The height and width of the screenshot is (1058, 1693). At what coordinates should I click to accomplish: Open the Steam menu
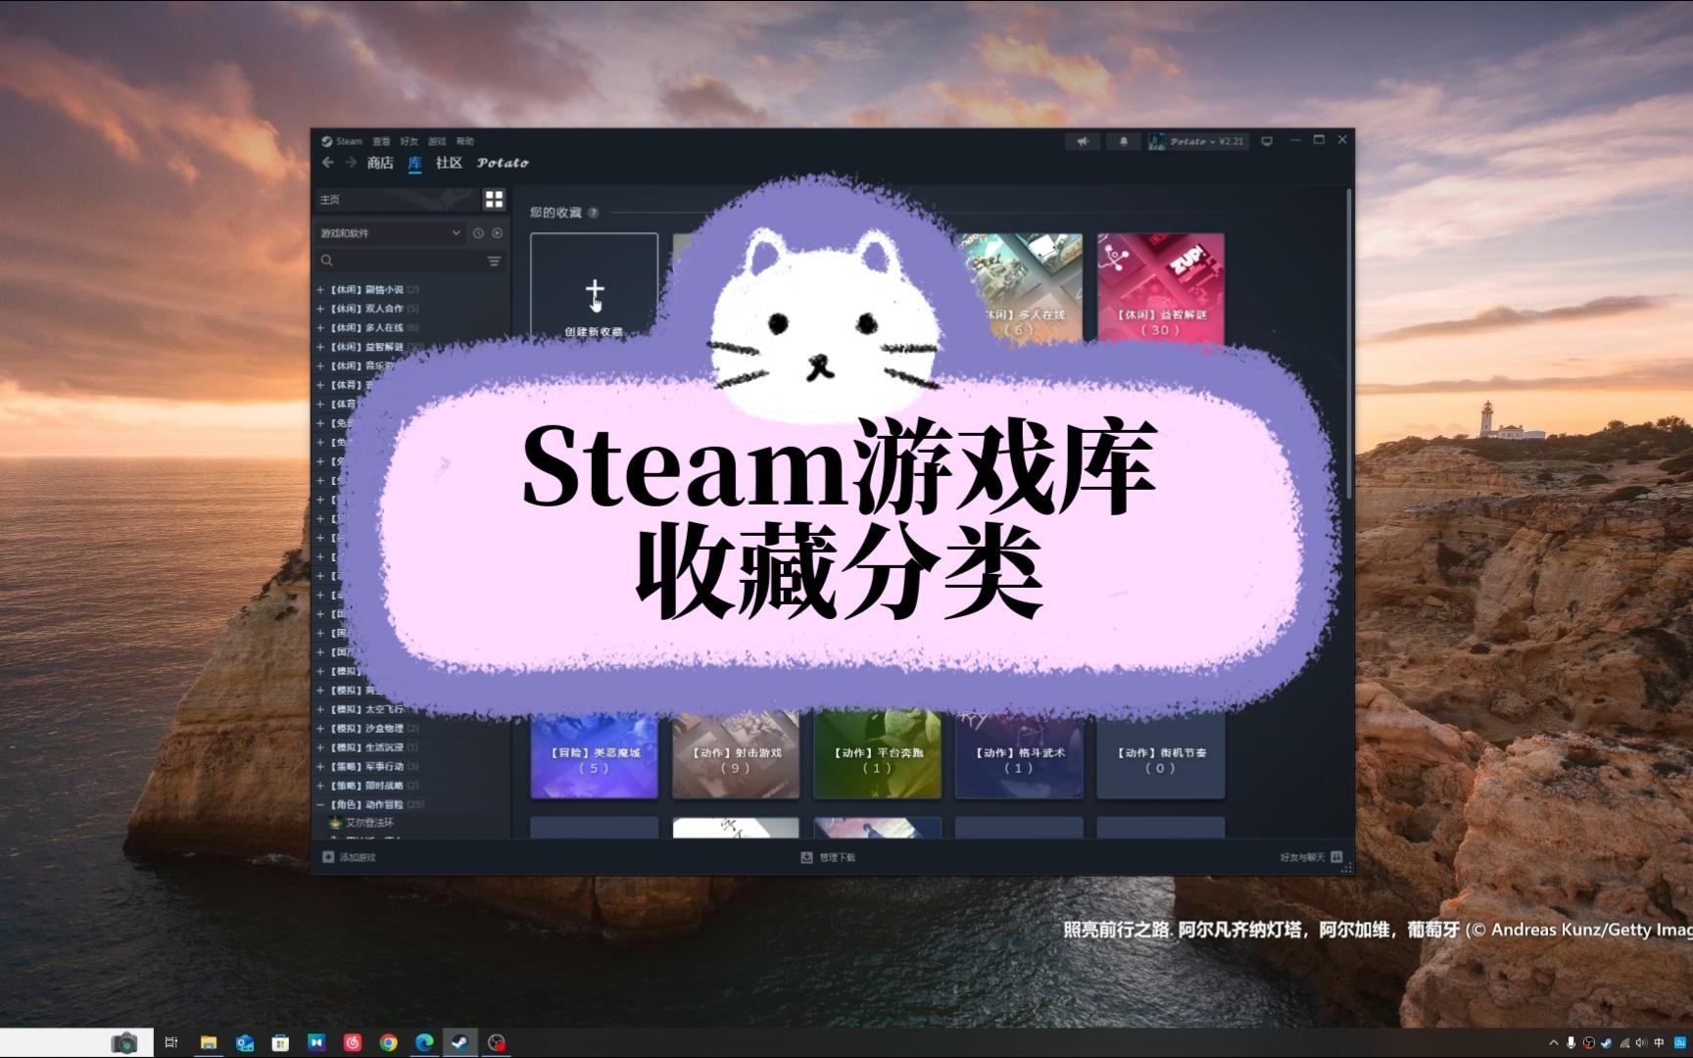tap(342, 141)
